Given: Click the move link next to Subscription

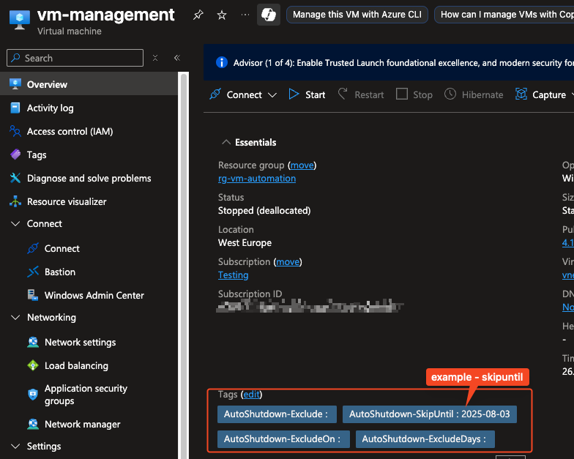Looking at the screenshot, I should (288, 262).
